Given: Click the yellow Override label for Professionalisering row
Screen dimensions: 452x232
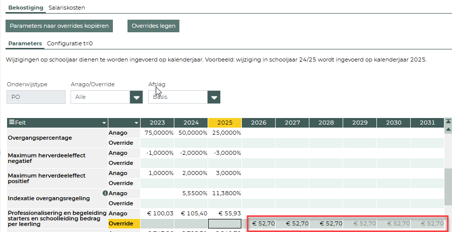Looking at the screenshot, I should tap(124, 223).
